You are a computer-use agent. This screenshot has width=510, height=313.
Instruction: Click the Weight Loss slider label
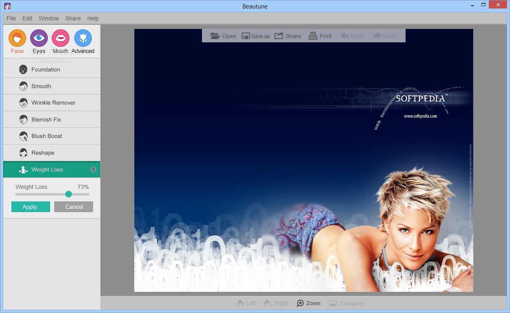click(x=31, y=187)
